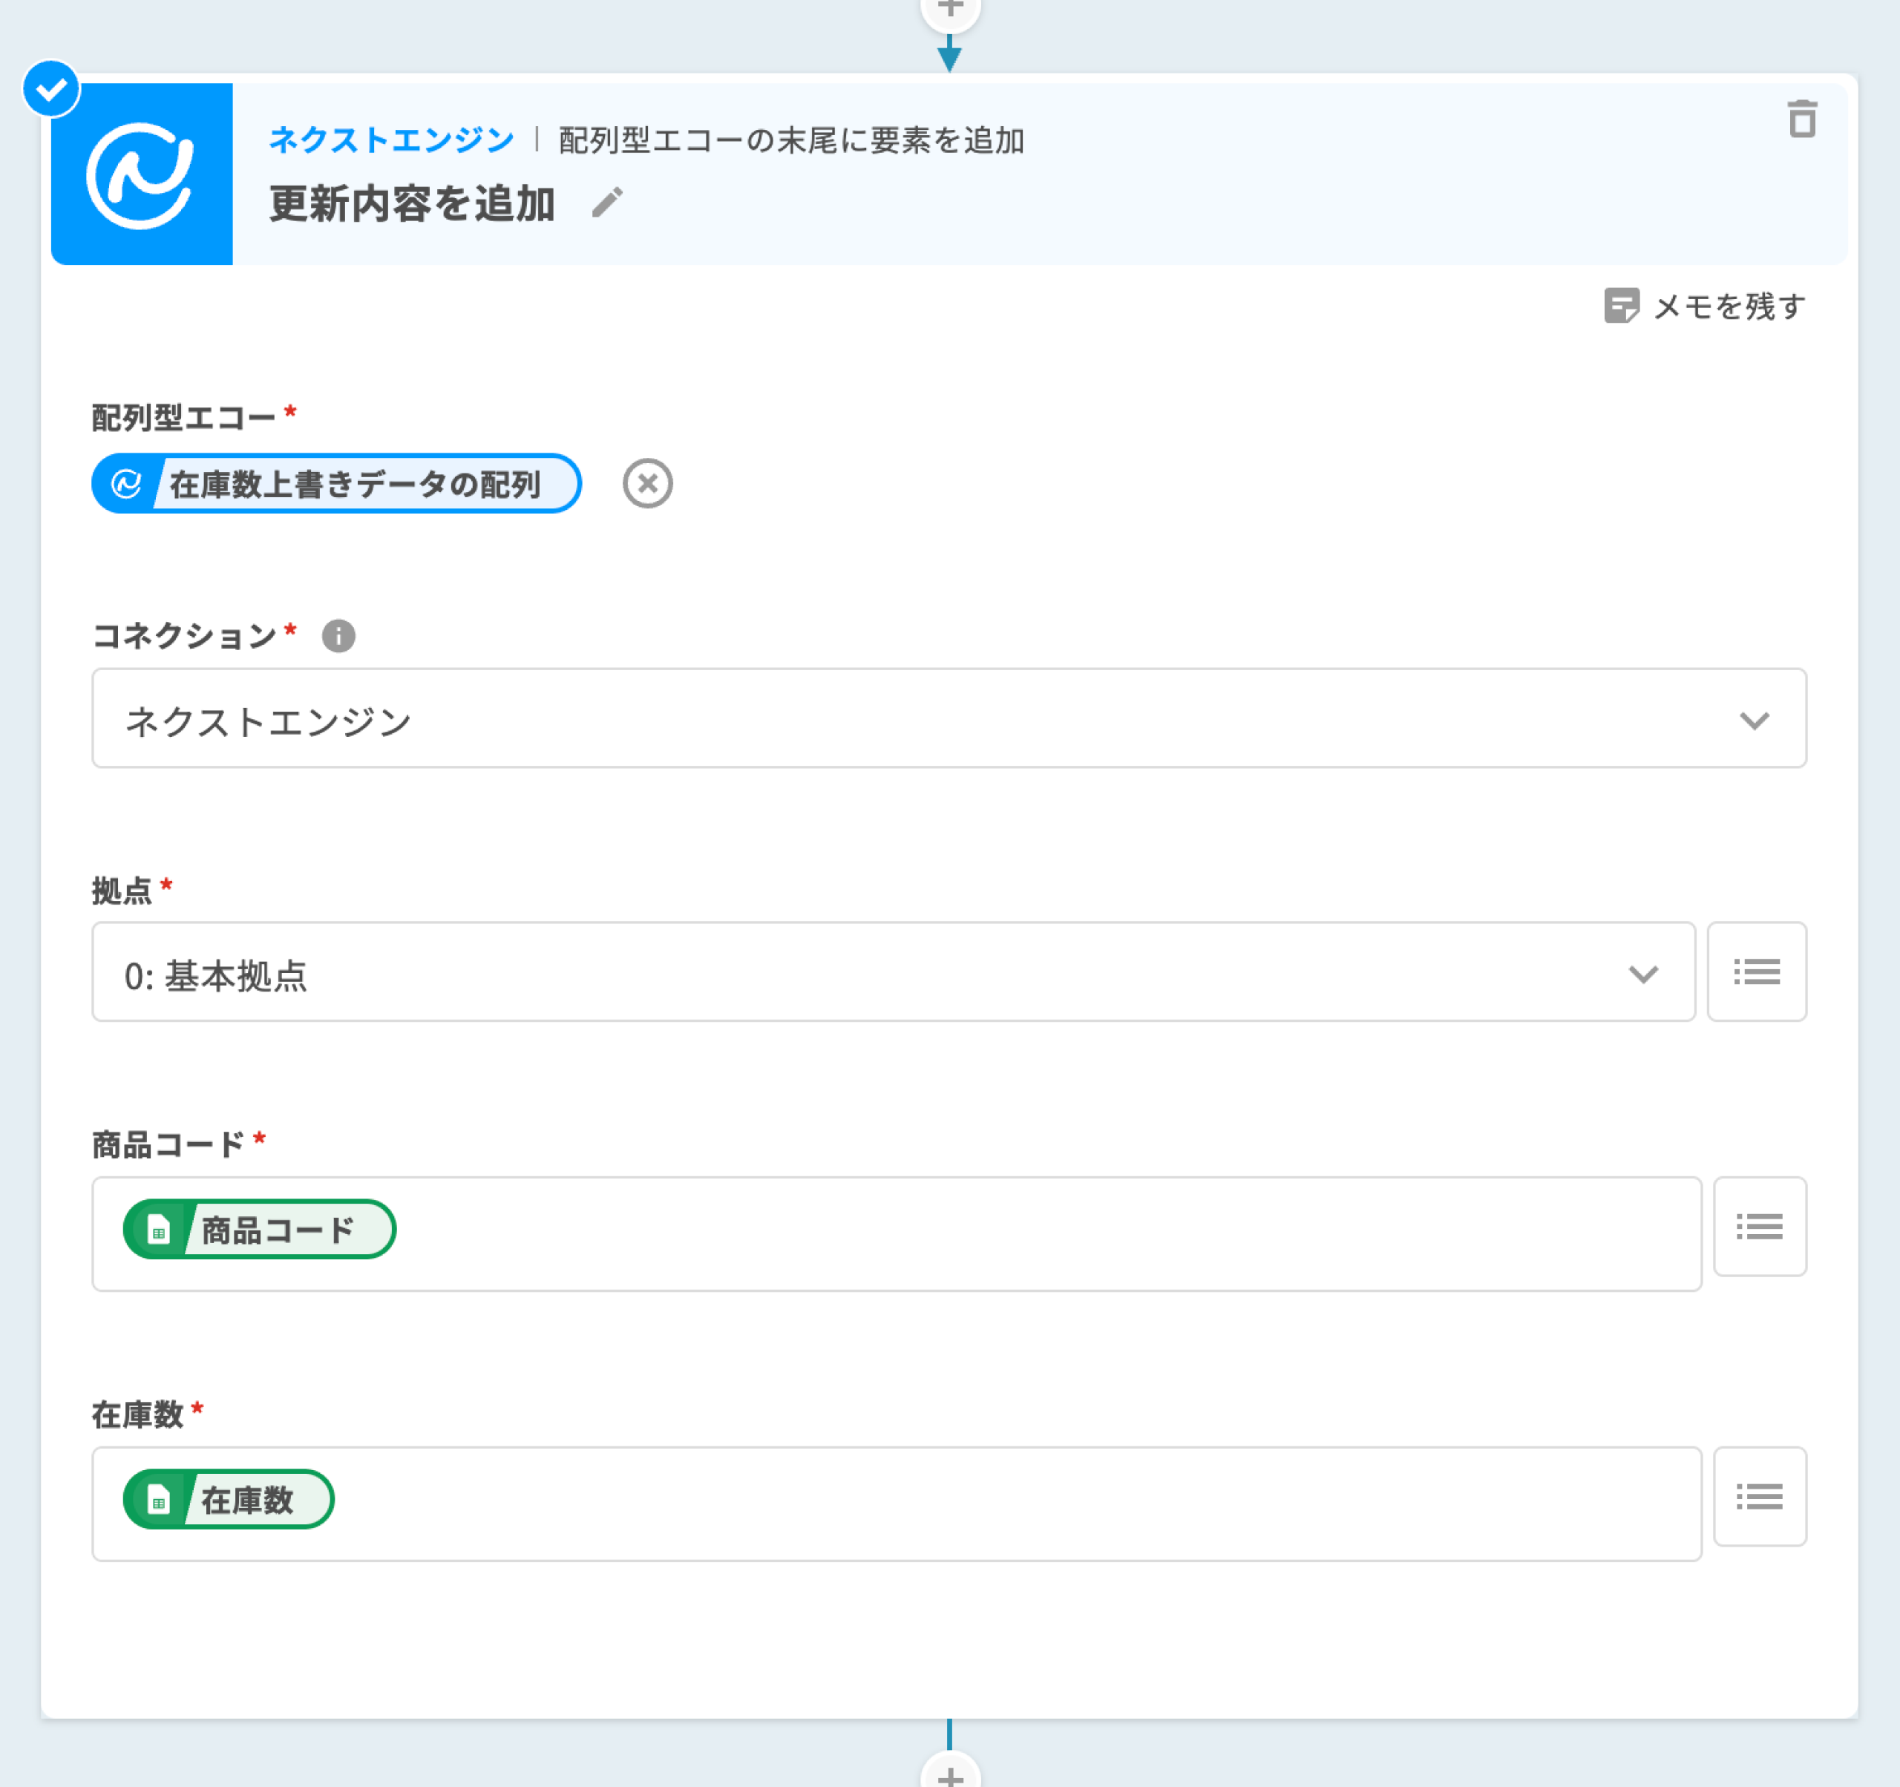Click inside the 在庫数 input field
This screenshot has width=1900, height=1787.
point(956,1504)
